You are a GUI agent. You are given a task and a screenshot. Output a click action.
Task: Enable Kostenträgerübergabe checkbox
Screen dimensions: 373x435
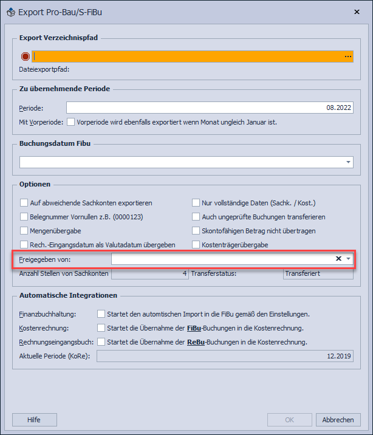[196, 245]
